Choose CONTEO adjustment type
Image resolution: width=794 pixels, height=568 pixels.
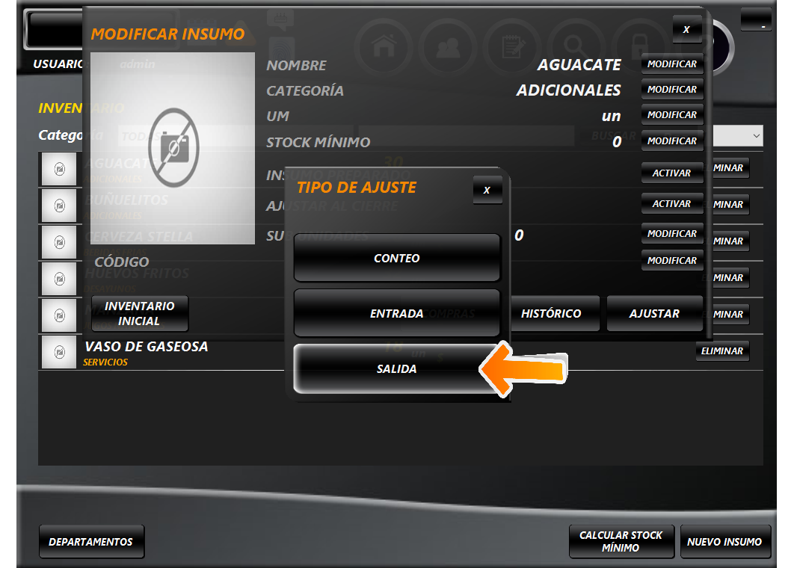tap(396, 258)
